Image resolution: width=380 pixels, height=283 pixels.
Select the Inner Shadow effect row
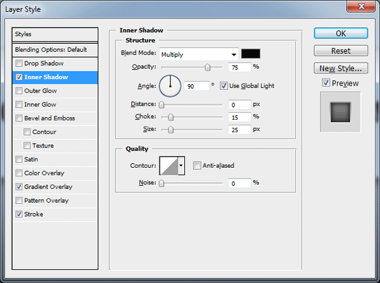[55, 77]
